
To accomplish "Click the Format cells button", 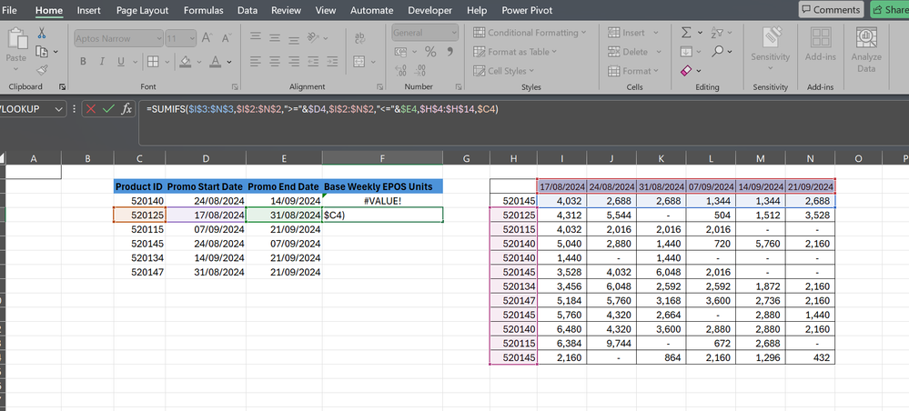I will click(x=633, y=71).
